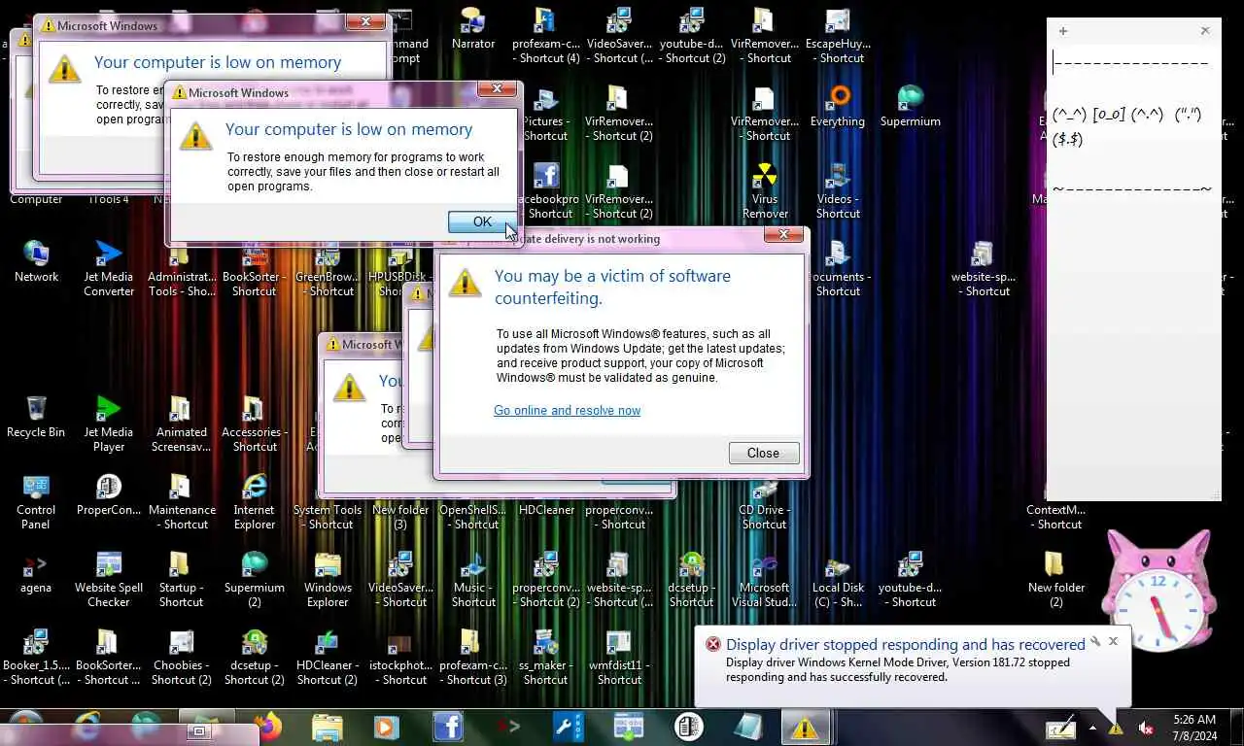Screen dimensions: 1244x746
Task: Open Firefox from the taskbar
Action: pyautogui.click(x=268, y=727)
